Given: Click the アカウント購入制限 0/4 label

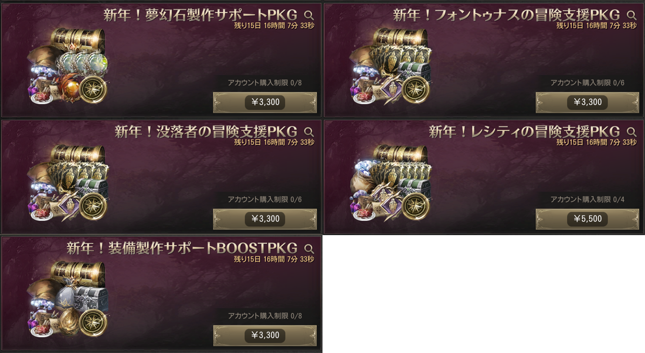Looking at the screenshot, I should (587, 199).
